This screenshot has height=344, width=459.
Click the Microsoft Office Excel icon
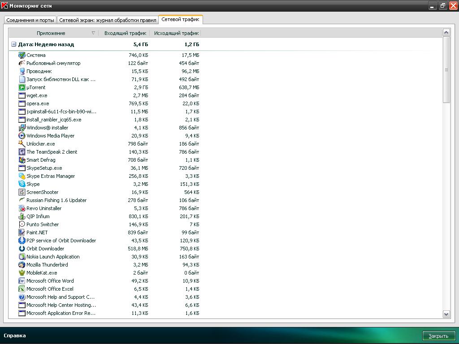22,289
